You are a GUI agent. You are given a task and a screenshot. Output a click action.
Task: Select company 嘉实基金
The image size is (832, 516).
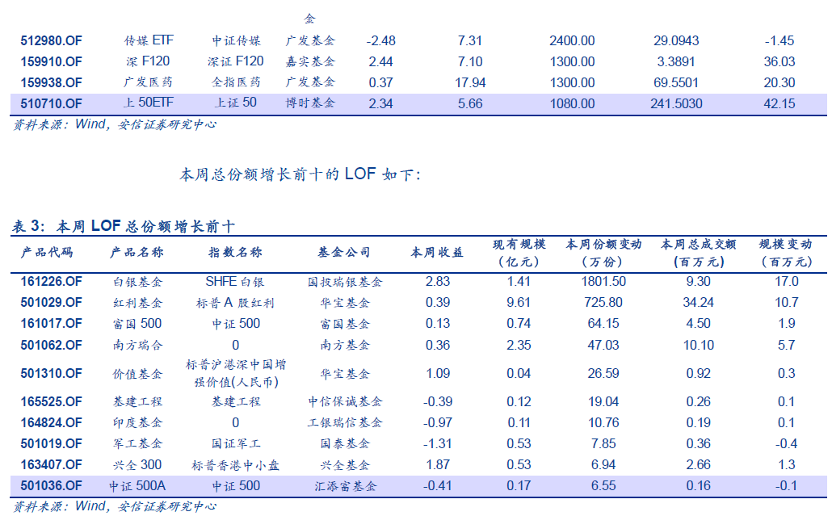tap(310, 61)
